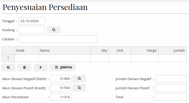Search account for Akun Deviasi Positif
Image resolution: width=189 pixels, height=103 pixels.
point(79,88)
